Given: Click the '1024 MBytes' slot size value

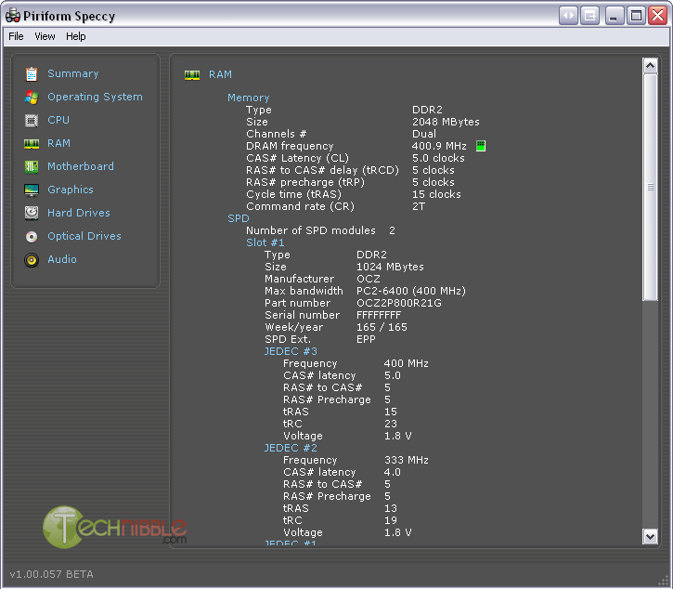Looking at the screenshot, I should pyautogui.click(x=390, y=267).
